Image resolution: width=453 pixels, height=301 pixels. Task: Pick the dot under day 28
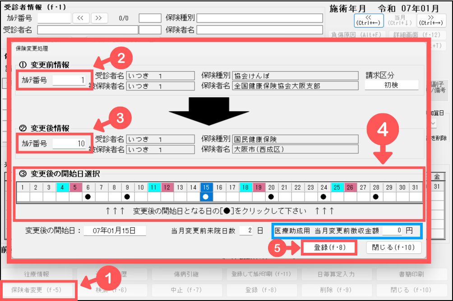[x=376, y=197]
